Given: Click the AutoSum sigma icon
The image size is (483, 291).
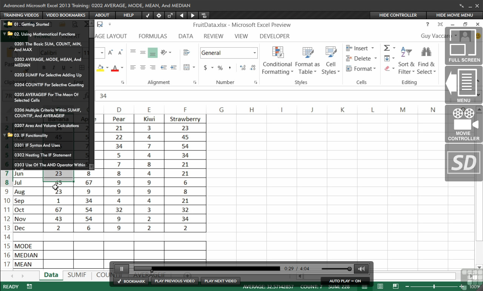Looking at the screenshot, I should pyautogui.click(x=387, y=48).
